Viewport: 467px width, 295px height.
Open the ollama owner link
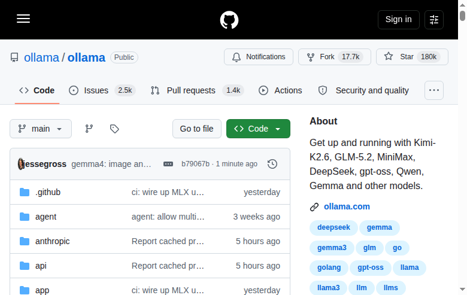(x=41, y=58)
